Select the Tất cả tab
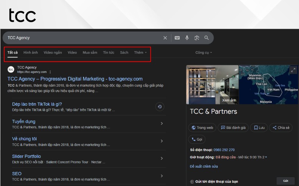Screen dimensions: 299x186 (x=12, y=52)
